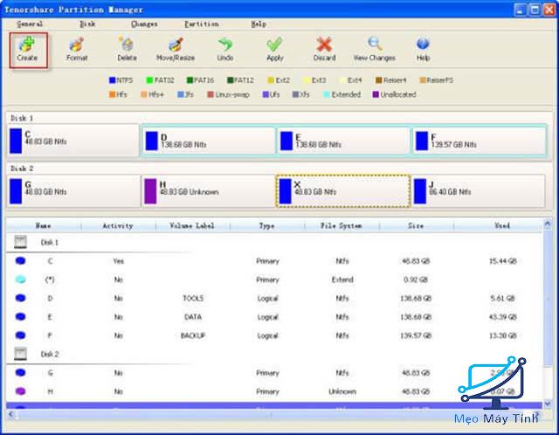
Task: Click the Undo arrow icon
Action: 225,45
